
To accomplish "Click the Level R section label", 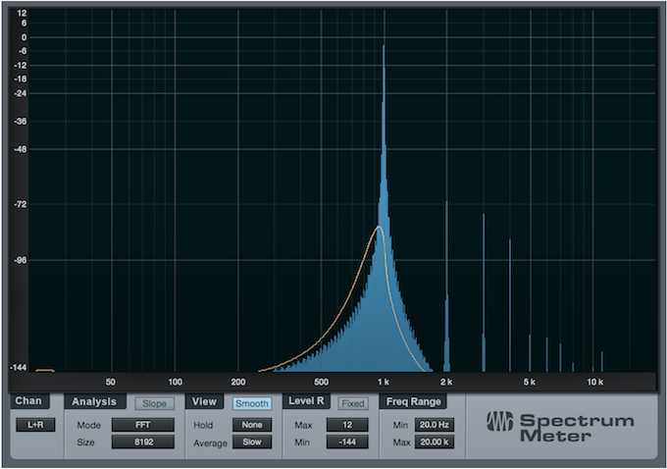I will 306,401.
